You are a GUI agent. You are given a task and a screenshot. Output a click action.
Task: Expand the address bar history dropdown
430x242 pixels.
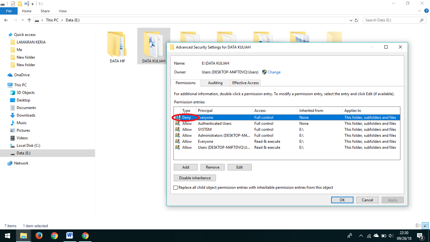coord(350,20)
